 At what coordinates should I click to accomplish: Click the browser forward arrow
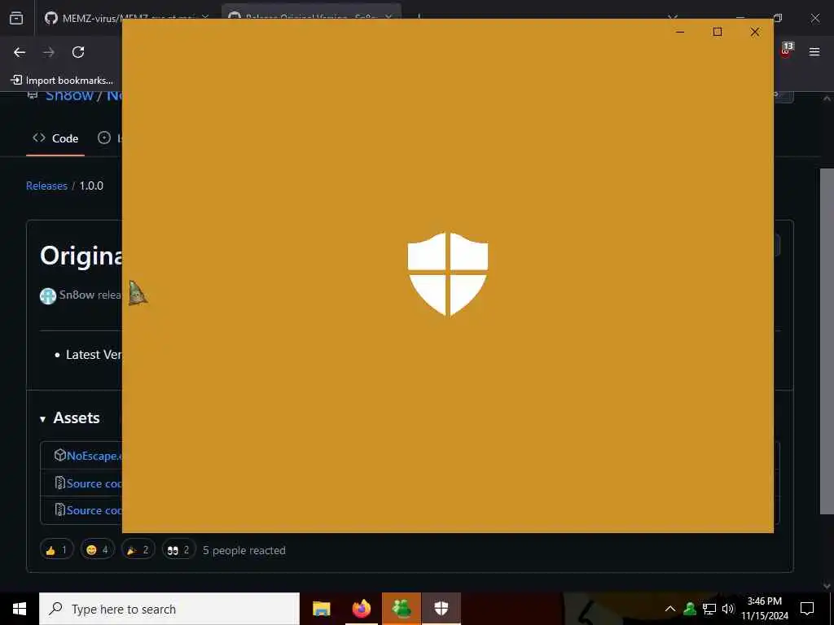pyautogui.click(x=49, y=52)
